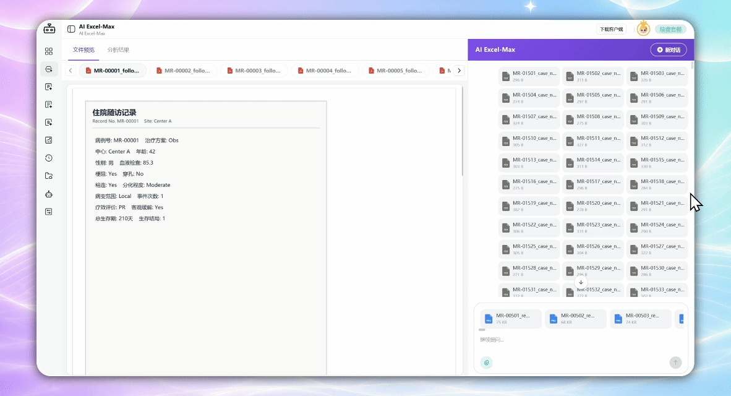The width and height of the screenshot is (731, 396).
Task: Click the 续费套餐 button
Action: pos(670,29)
